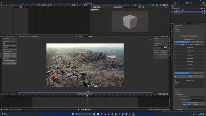Expand the Texture settings section
Viewport: 206px width, 116px height.
tap(189, 59)
